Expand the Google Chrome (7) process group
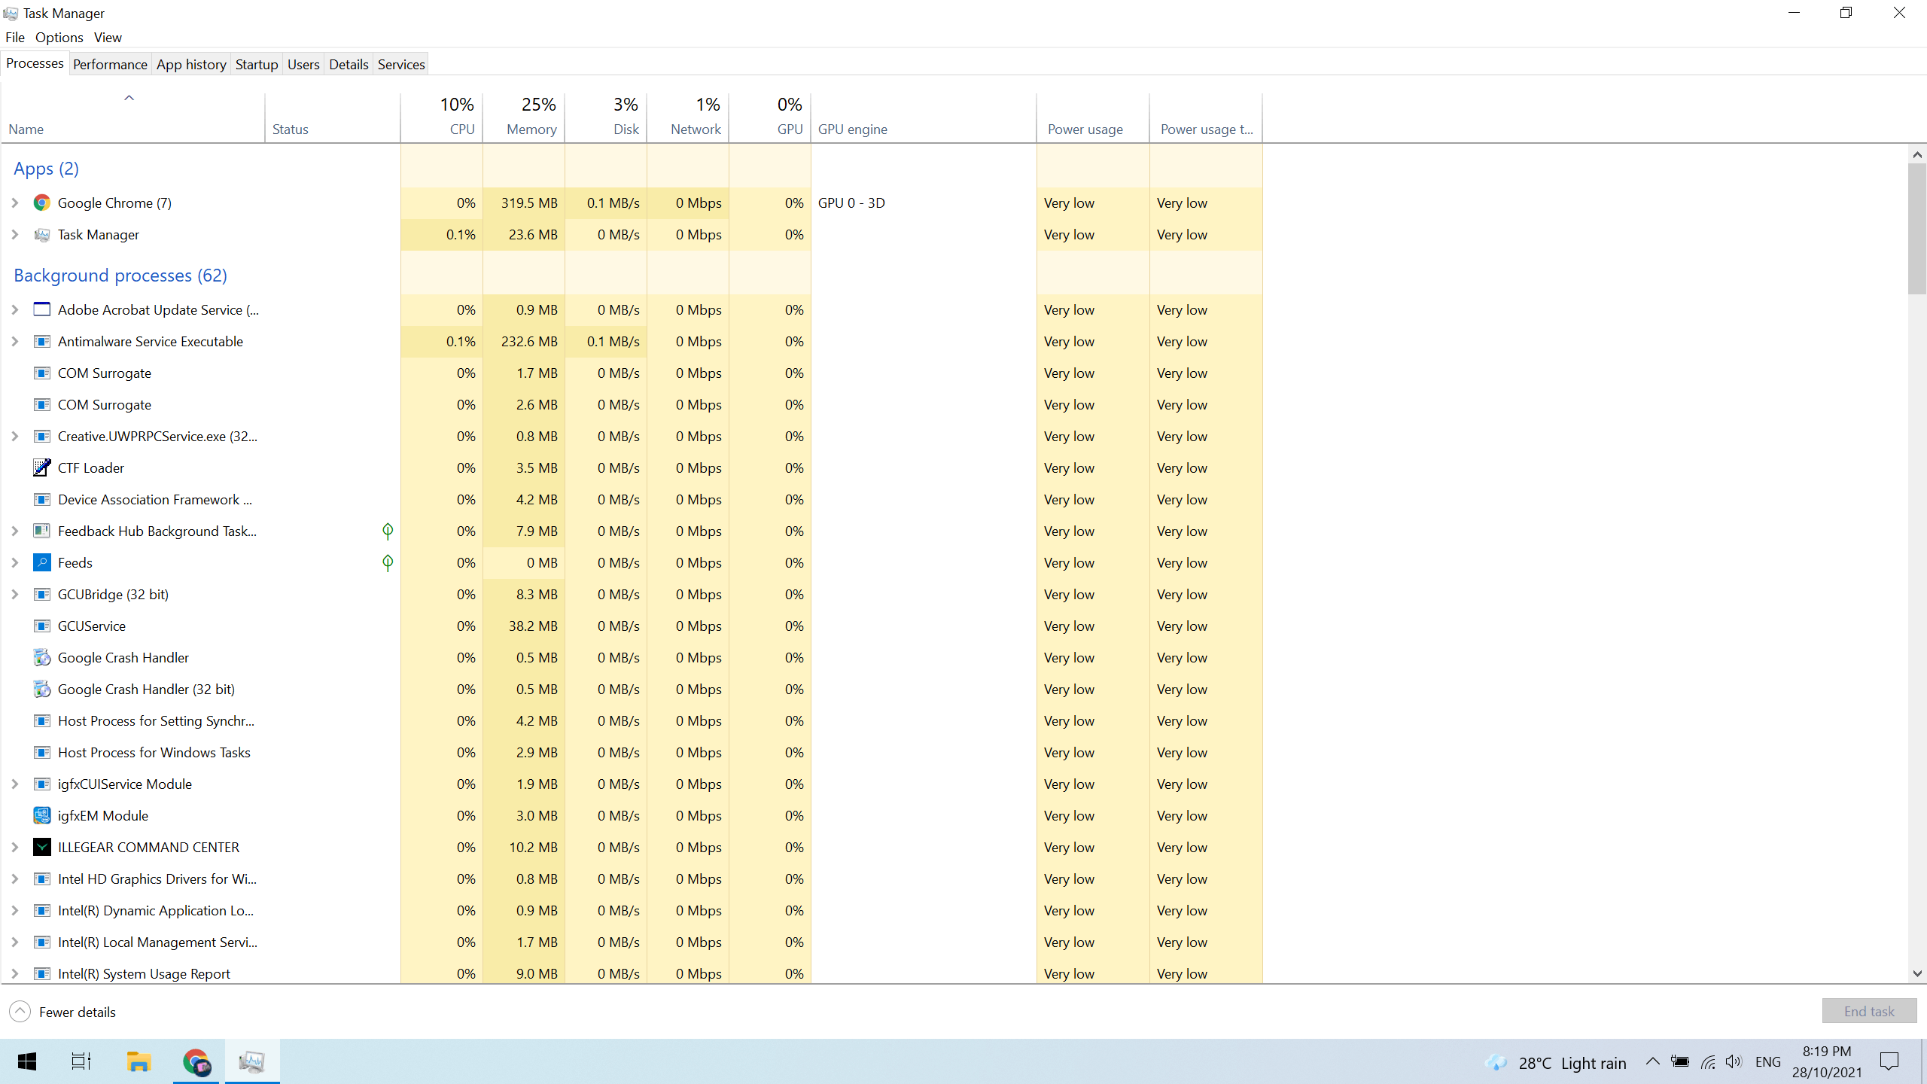Screen dimensions: 1927x1084 tap(14, 202)
